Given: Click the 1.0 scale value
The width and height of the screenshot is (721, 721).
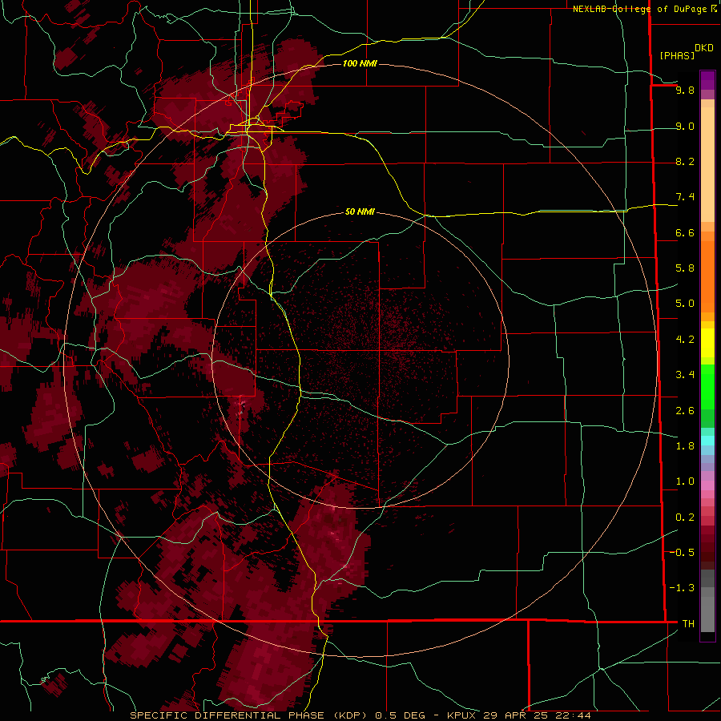Looking at the screenshot, I should click(685, 481).
